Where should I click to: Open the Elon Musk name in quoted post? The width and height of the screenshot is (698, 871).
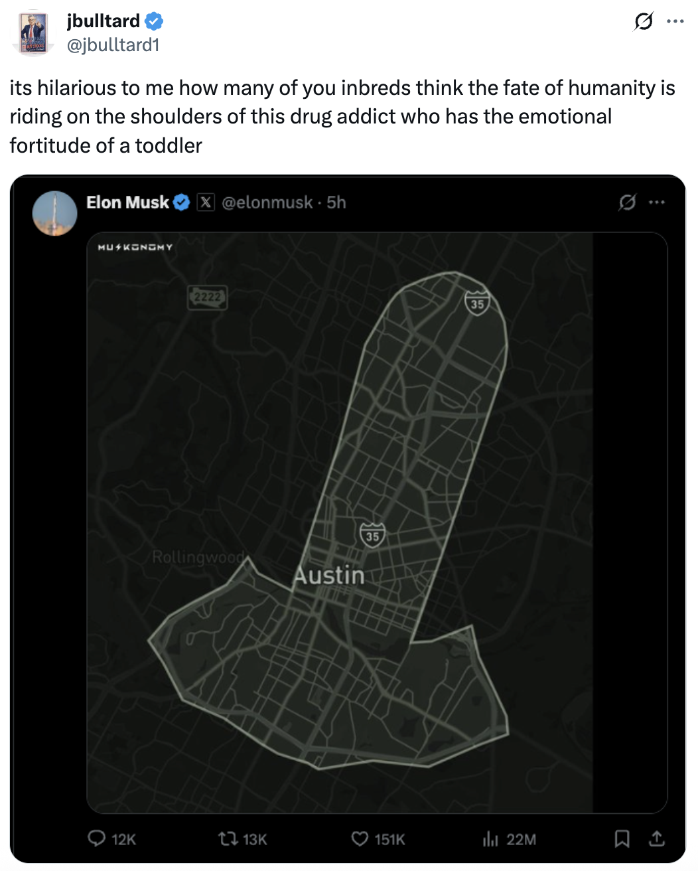coord(127,202)
